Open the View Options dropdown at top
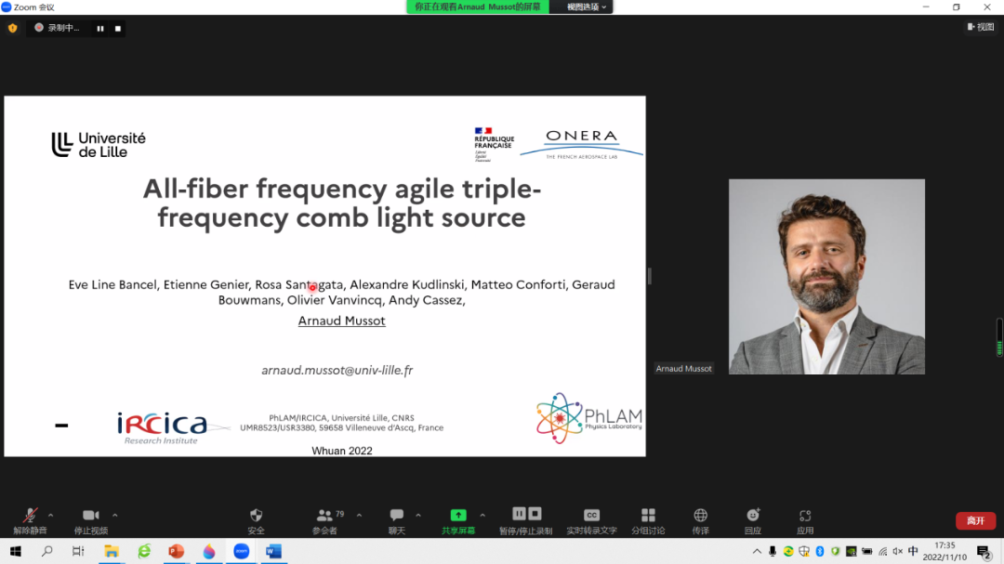The height and width of the screenshot is (564, 1004). point(587,7)
